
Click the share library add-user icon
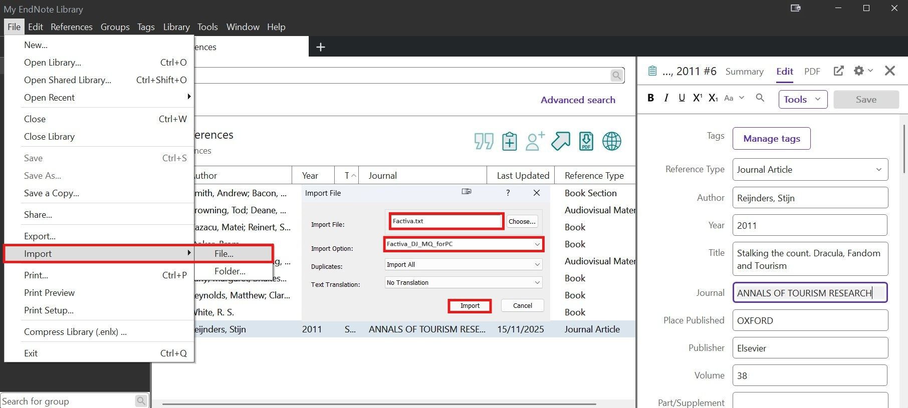coord(535,141)
